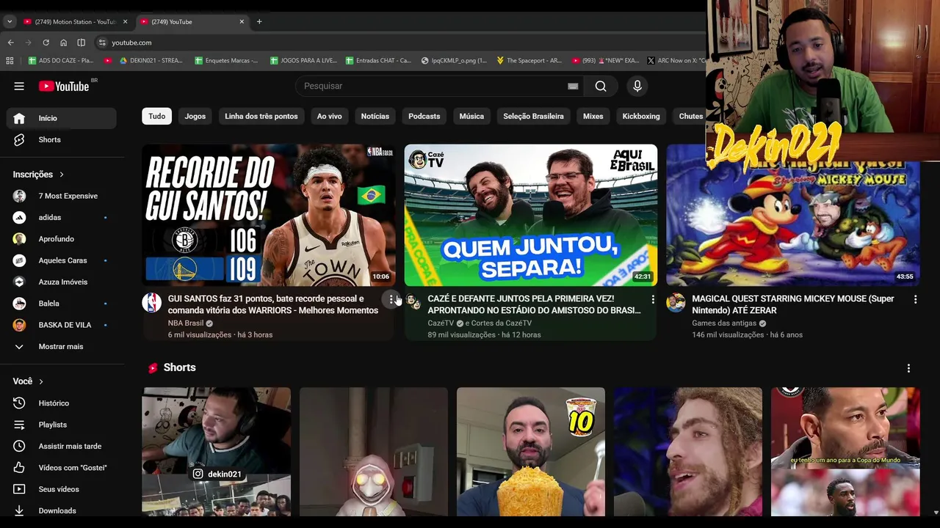
Task: Select Seleção Brasileira filter chip
Action: point(534,116)
